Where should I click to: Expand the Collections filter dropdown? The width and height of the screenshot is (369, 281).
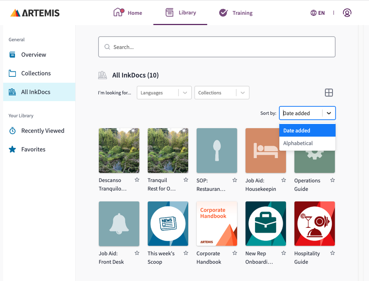coord(221,93)
